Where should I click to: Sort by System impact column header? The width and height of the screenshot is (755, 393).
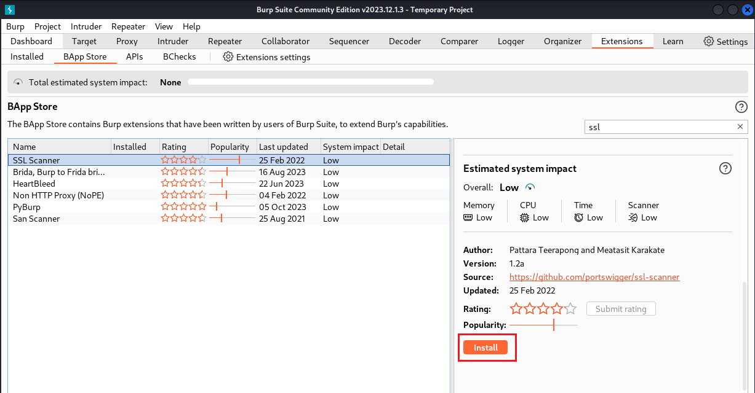351,147
